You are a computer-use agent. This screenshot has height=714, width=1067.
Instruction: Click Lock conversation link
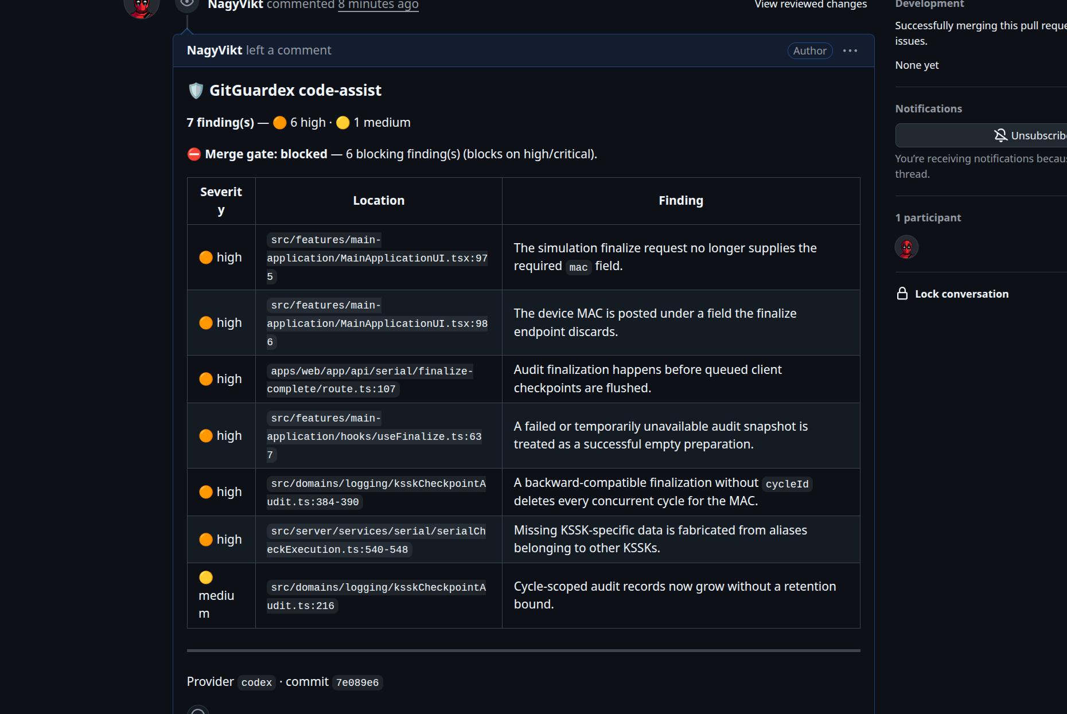961,294
